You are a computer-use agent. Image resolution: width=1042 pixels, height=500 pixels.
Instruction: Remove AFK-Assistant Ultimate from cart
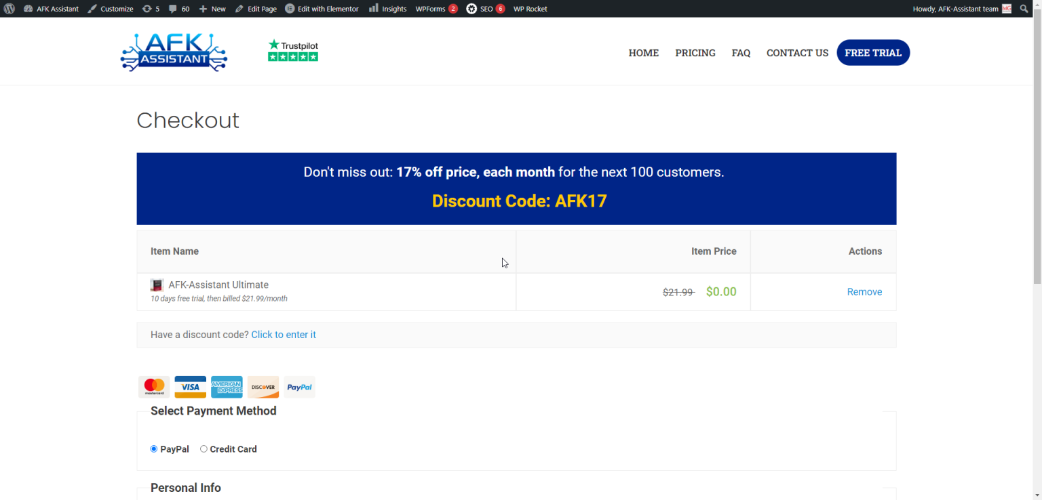pyautogui.click(x=864, y=292)
